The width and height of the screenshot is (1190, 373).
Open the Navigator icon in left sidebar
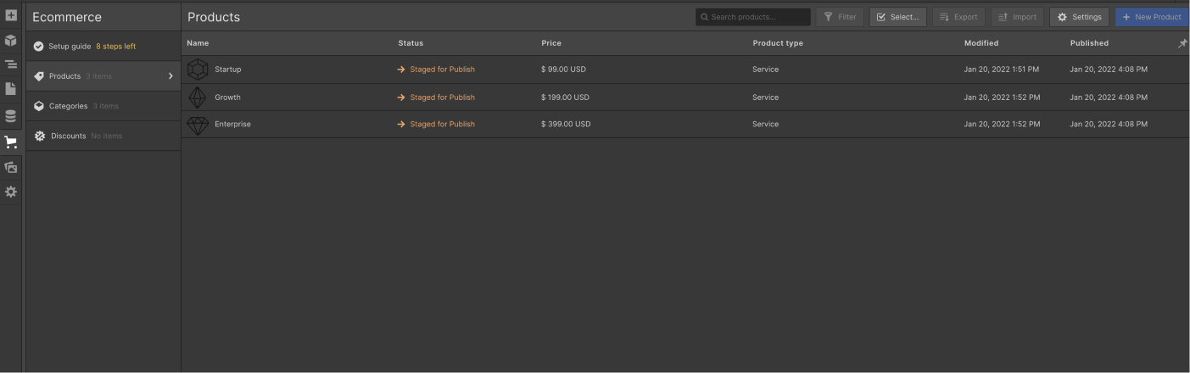pos(11,64)
